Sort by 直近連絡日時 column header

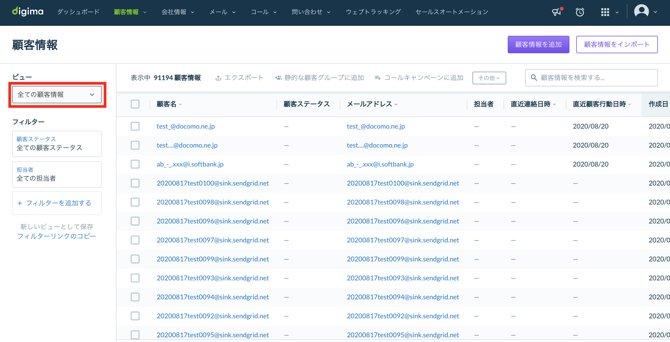coord(534,104)
